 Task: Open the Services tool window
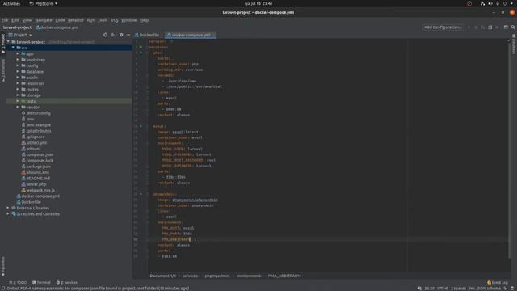pos(66,282)
